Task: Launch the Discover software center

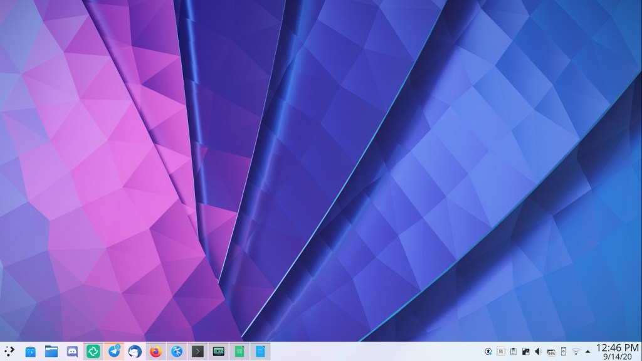Action: 30,352
